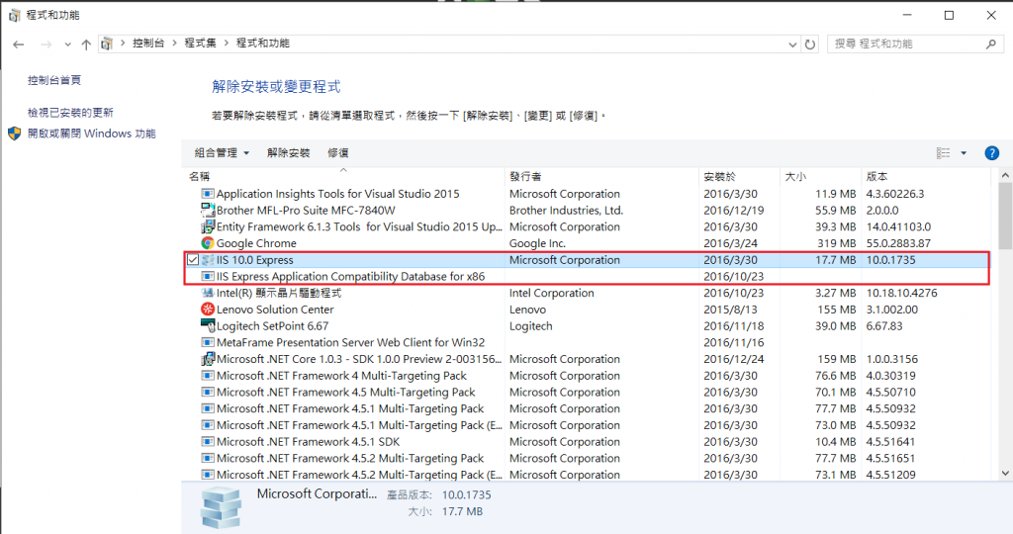Click version 4.5.51641 cell
This screenshot has height=534, width=1013.
click(891, 442)
